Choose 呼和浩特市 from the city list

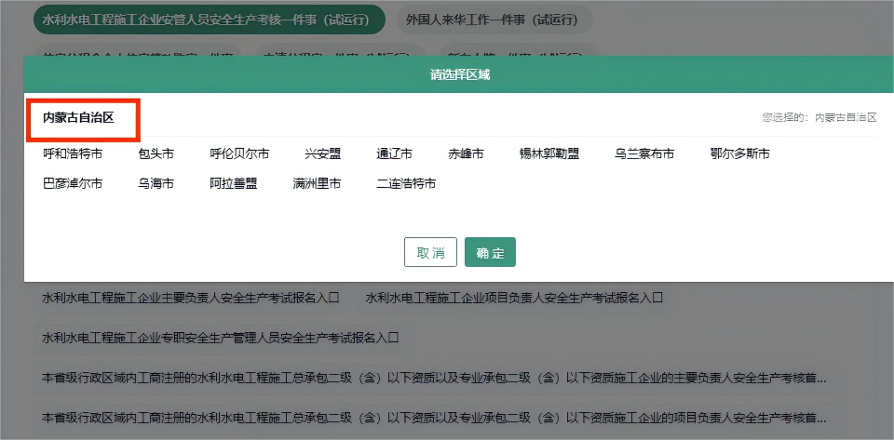click(x=73, y=153)
